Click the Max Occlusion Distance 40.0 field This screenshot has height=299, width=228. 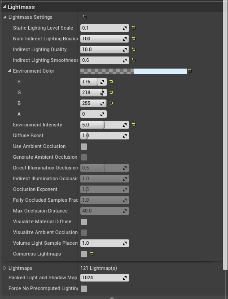pos(105,211)
